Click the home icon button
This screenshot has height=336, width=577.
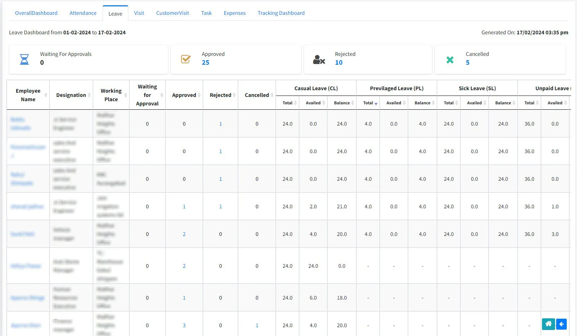pyautogui.click(x=548, y=324)
